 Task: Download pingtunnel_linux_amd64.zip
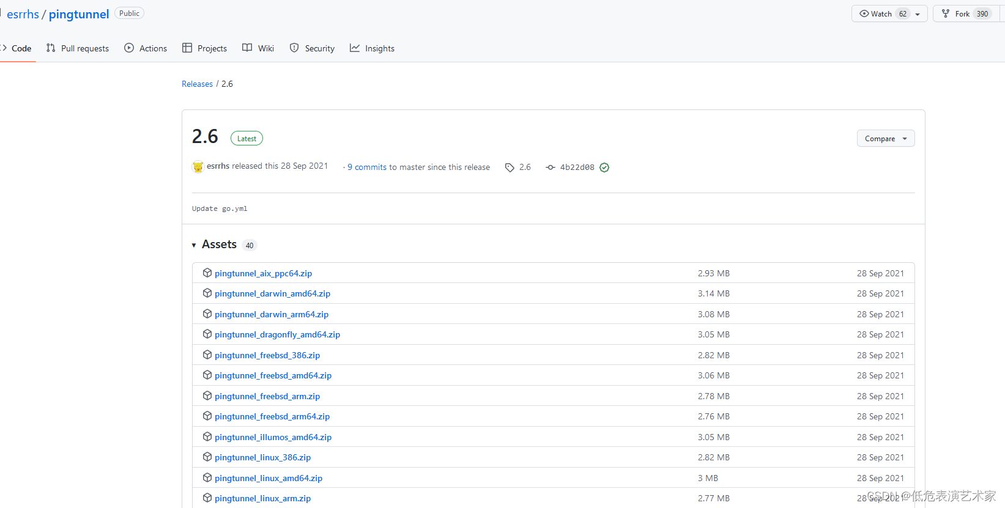pos(269,478)
